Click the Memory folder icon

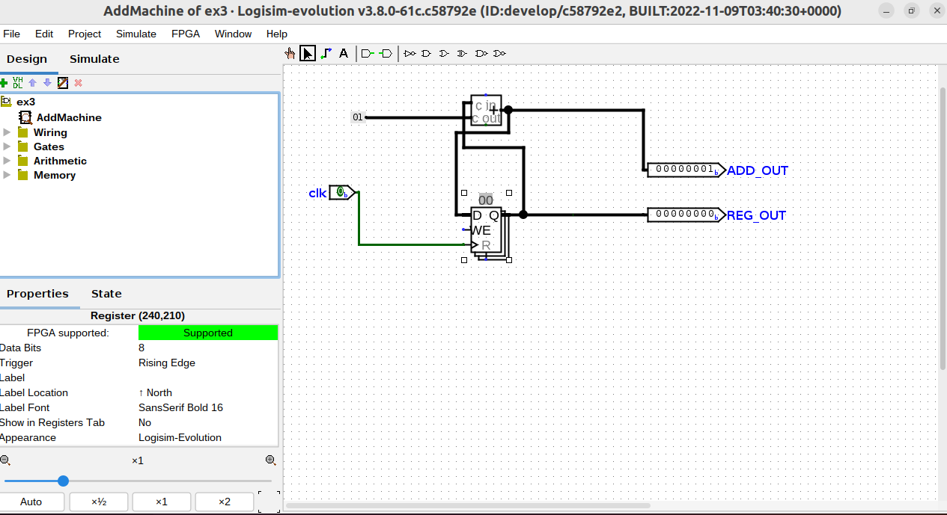click(22, 175)
